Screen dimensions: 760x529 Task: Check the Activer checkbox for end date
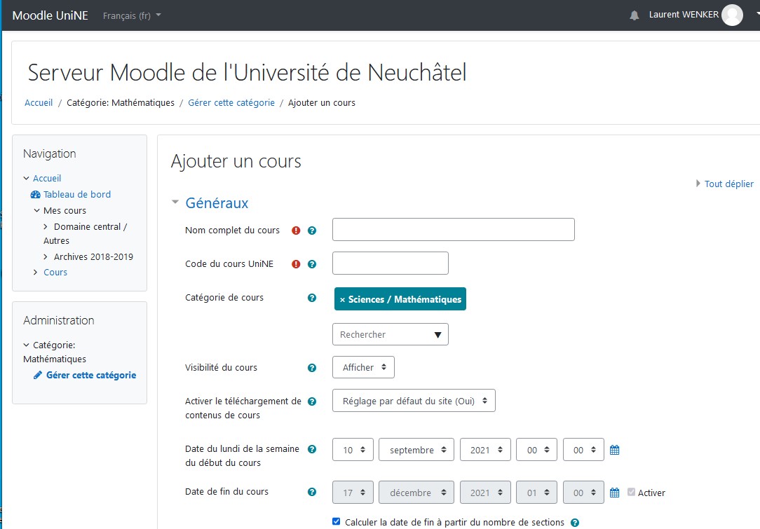click(x=630, y=493)
